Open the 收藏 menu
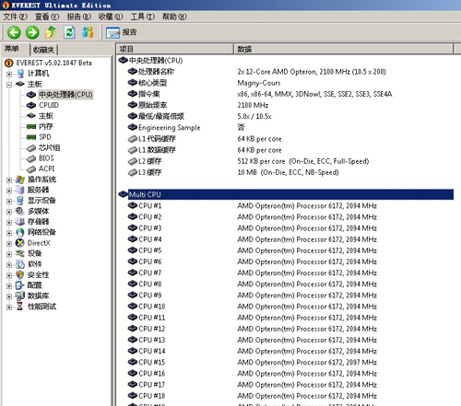 tap(111, 17)
